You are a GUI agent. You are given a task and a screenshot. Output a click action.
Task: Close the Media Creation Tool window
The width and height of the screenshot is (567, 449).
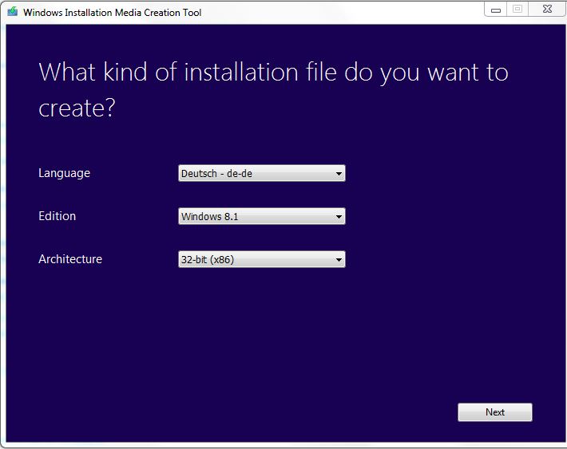coord(547,10)
